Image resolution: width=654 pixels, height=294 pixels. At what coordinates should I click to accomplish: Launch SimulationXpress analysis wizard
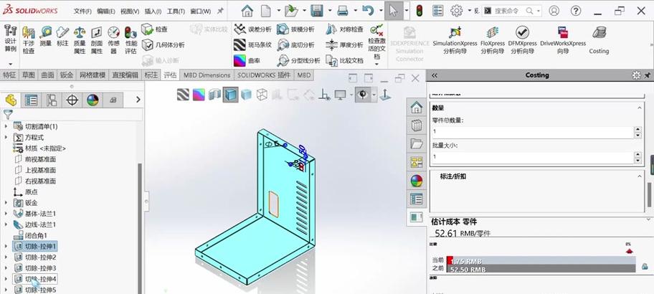pyautogui.click(x=455, y=40)
